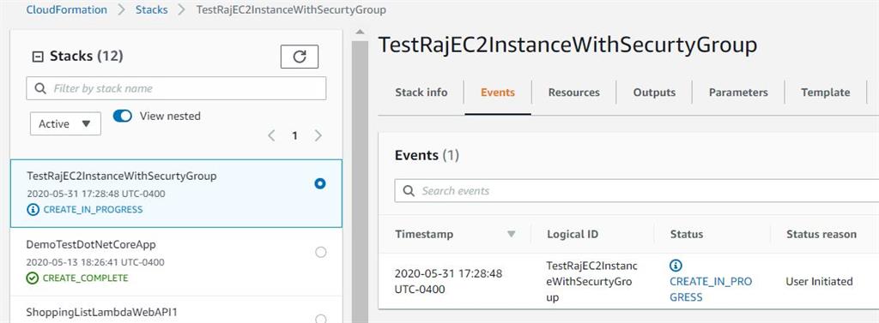
Task: Sort events by the Timestamp arrow
Action: click(x=512, y=235)
